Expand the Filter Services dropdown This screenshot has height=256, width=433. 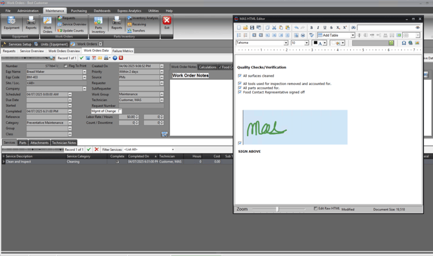pos(173,150)
